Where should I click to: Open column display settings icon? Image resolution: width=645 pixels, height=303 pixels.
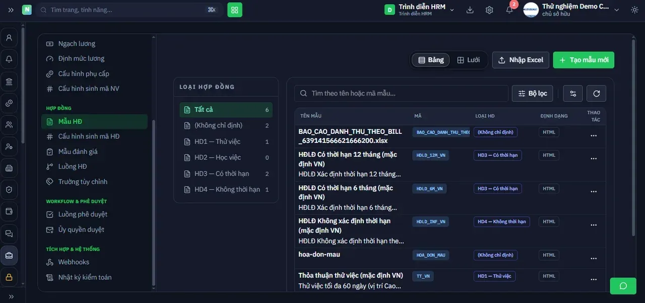pos(573,93)
